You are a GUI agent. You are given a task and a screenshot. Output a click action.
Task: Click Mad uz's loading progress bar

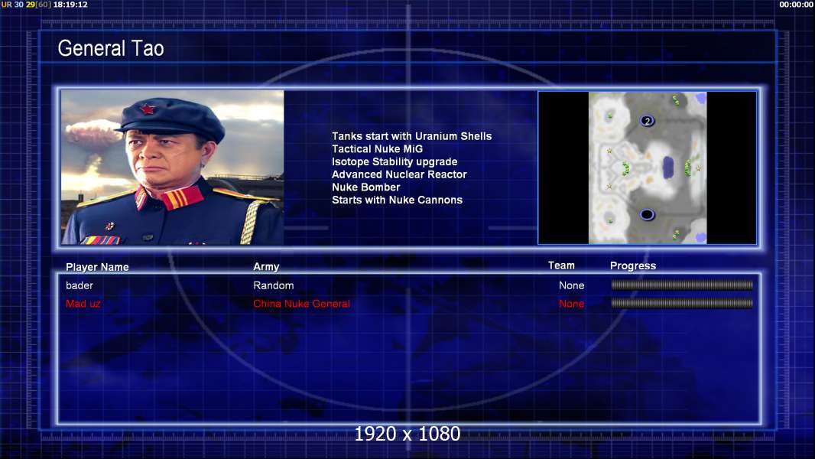pos(682,303)
